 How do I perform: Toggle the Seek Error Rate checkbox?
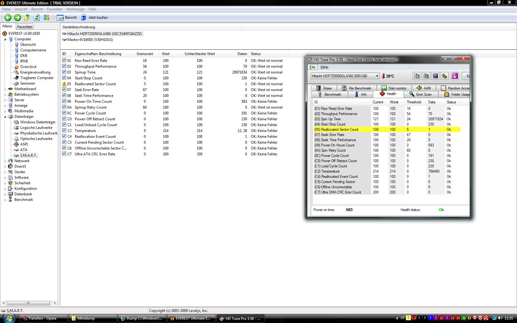coord(64,90)
